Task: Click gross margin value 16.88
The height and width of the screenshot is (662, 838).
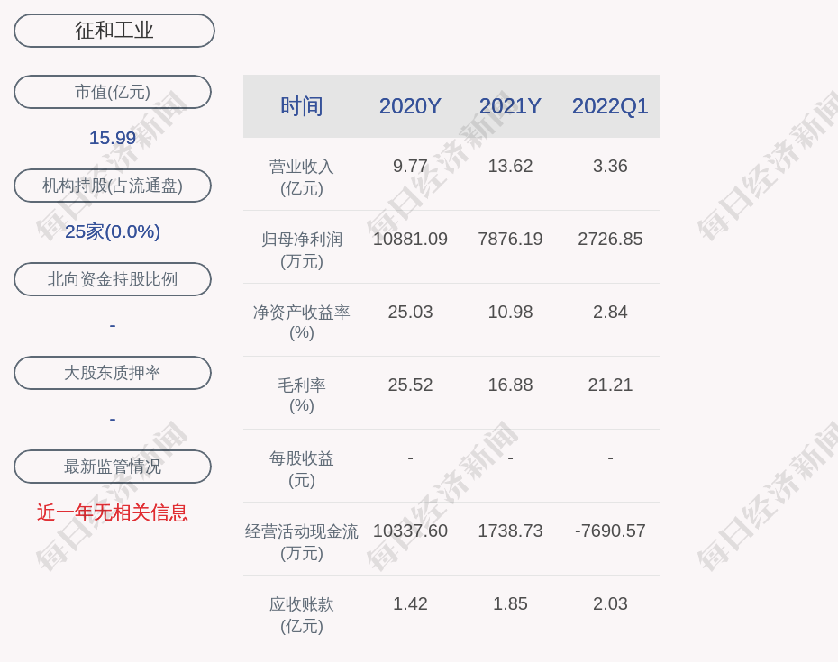Action: click(510, 385)
